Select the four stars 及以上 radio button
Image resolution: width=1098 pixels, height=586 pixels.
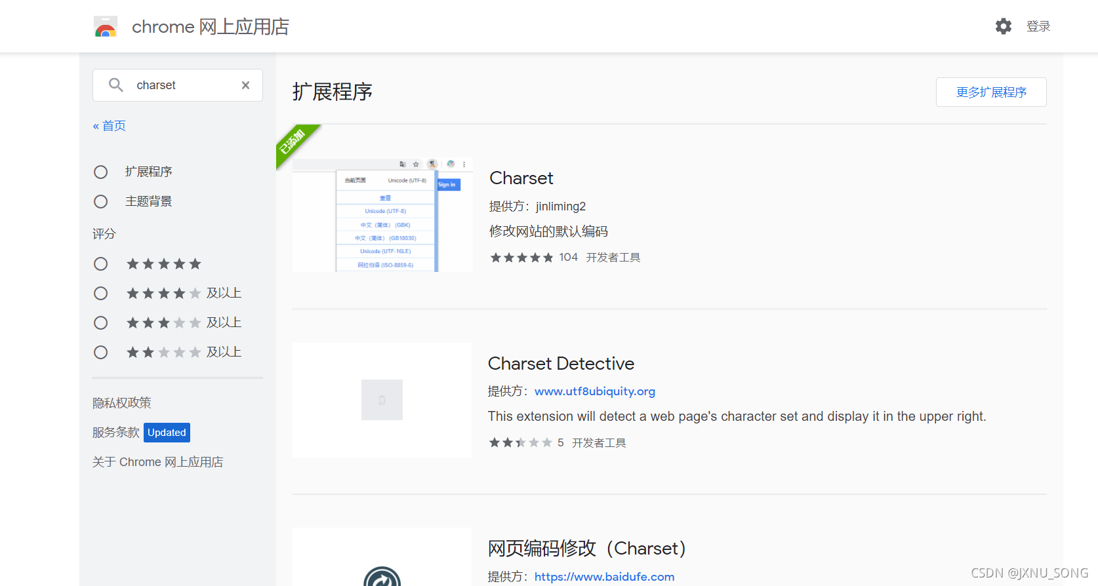[100, 293]
